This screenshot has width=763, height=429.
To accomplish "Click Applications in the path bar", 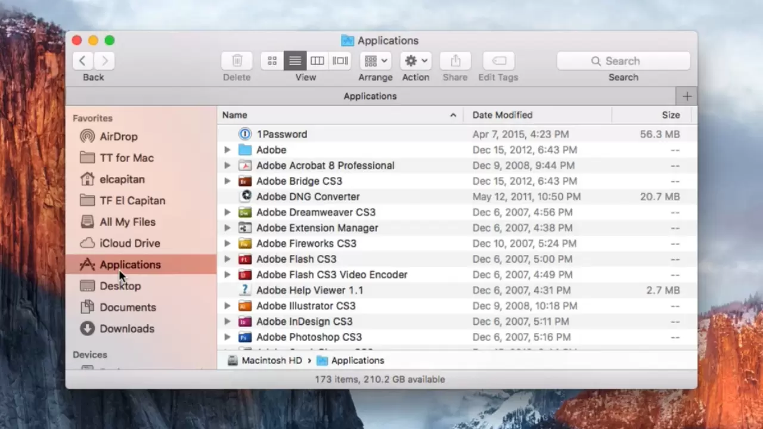I will click(x=351, y=360).
